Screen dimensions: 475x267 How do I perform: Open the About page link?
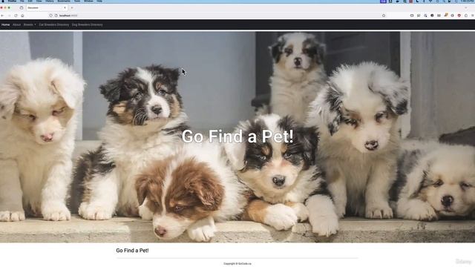16,24
